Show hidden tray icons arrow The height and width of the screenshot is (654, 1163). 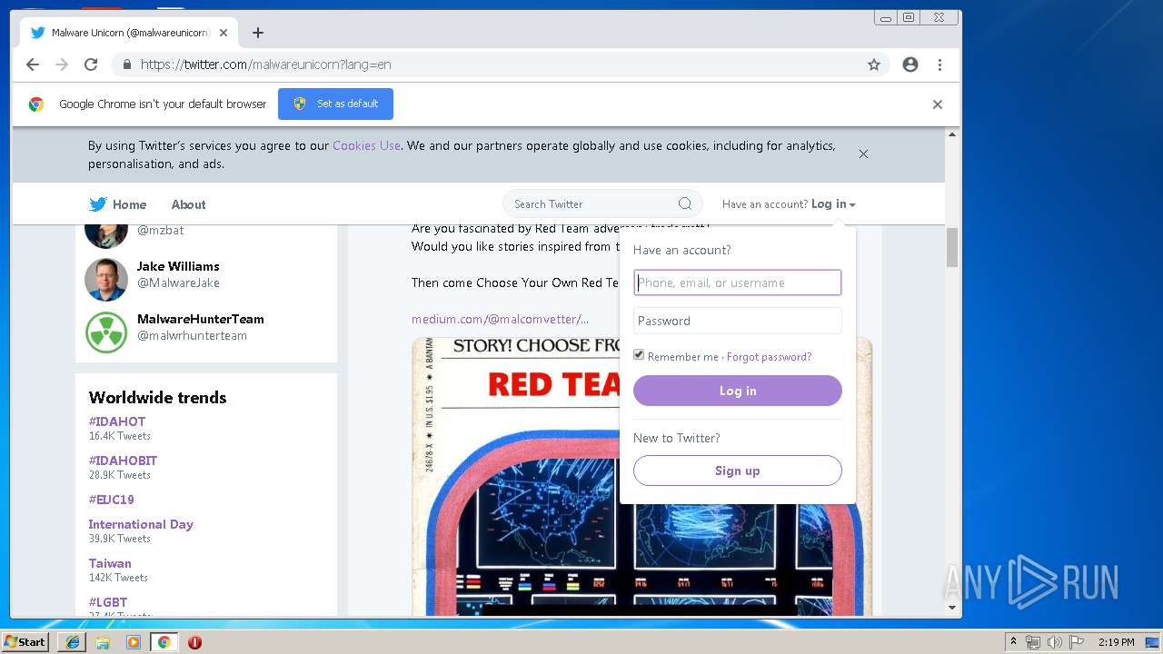tap(1014, 642)
